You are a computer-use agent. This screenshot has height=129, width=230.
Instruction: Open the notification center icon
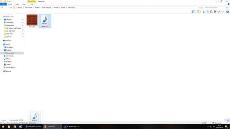point(226,126)
